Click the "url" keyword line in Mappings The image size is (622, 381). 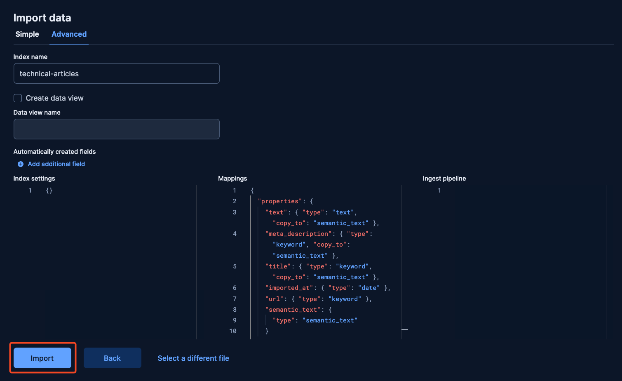(x=319, y=299)
